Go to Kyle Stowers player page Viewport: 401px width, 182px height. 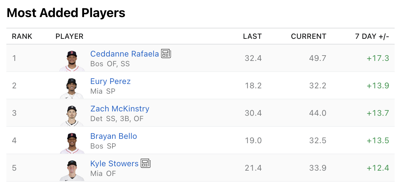114,164
